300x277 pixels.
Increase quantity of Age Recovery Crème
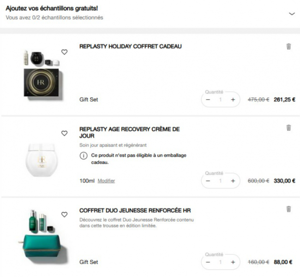pyautogui.click(x=233, y=181)
